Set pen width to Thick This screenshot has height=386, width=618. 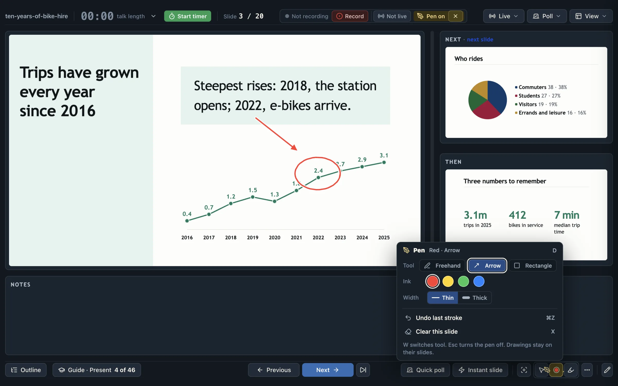[475, 297]
